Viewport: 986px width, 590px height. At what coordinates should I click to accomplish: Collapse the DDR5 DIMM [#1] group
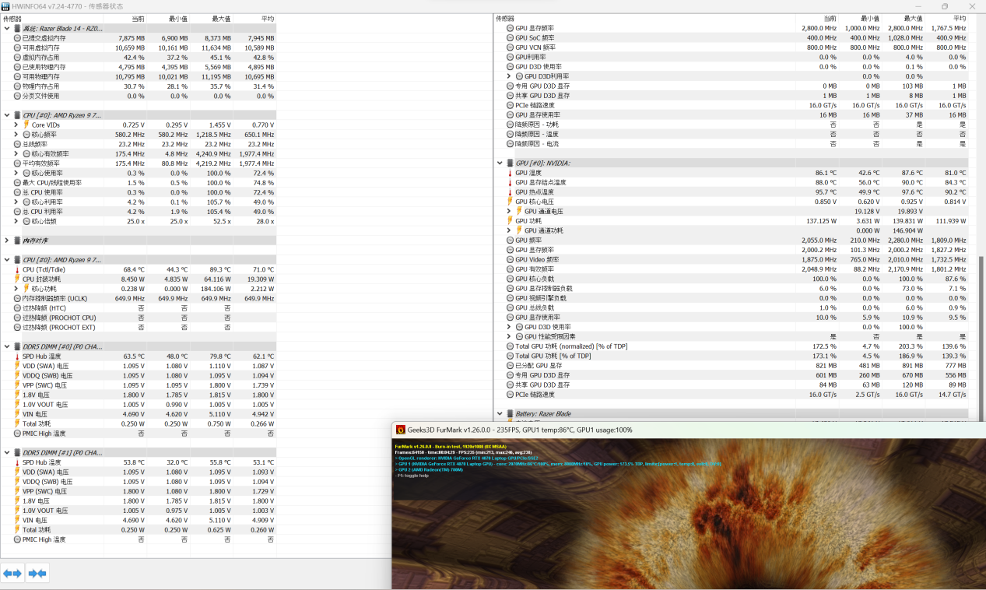pyautogui.click(x=7, y=452)
